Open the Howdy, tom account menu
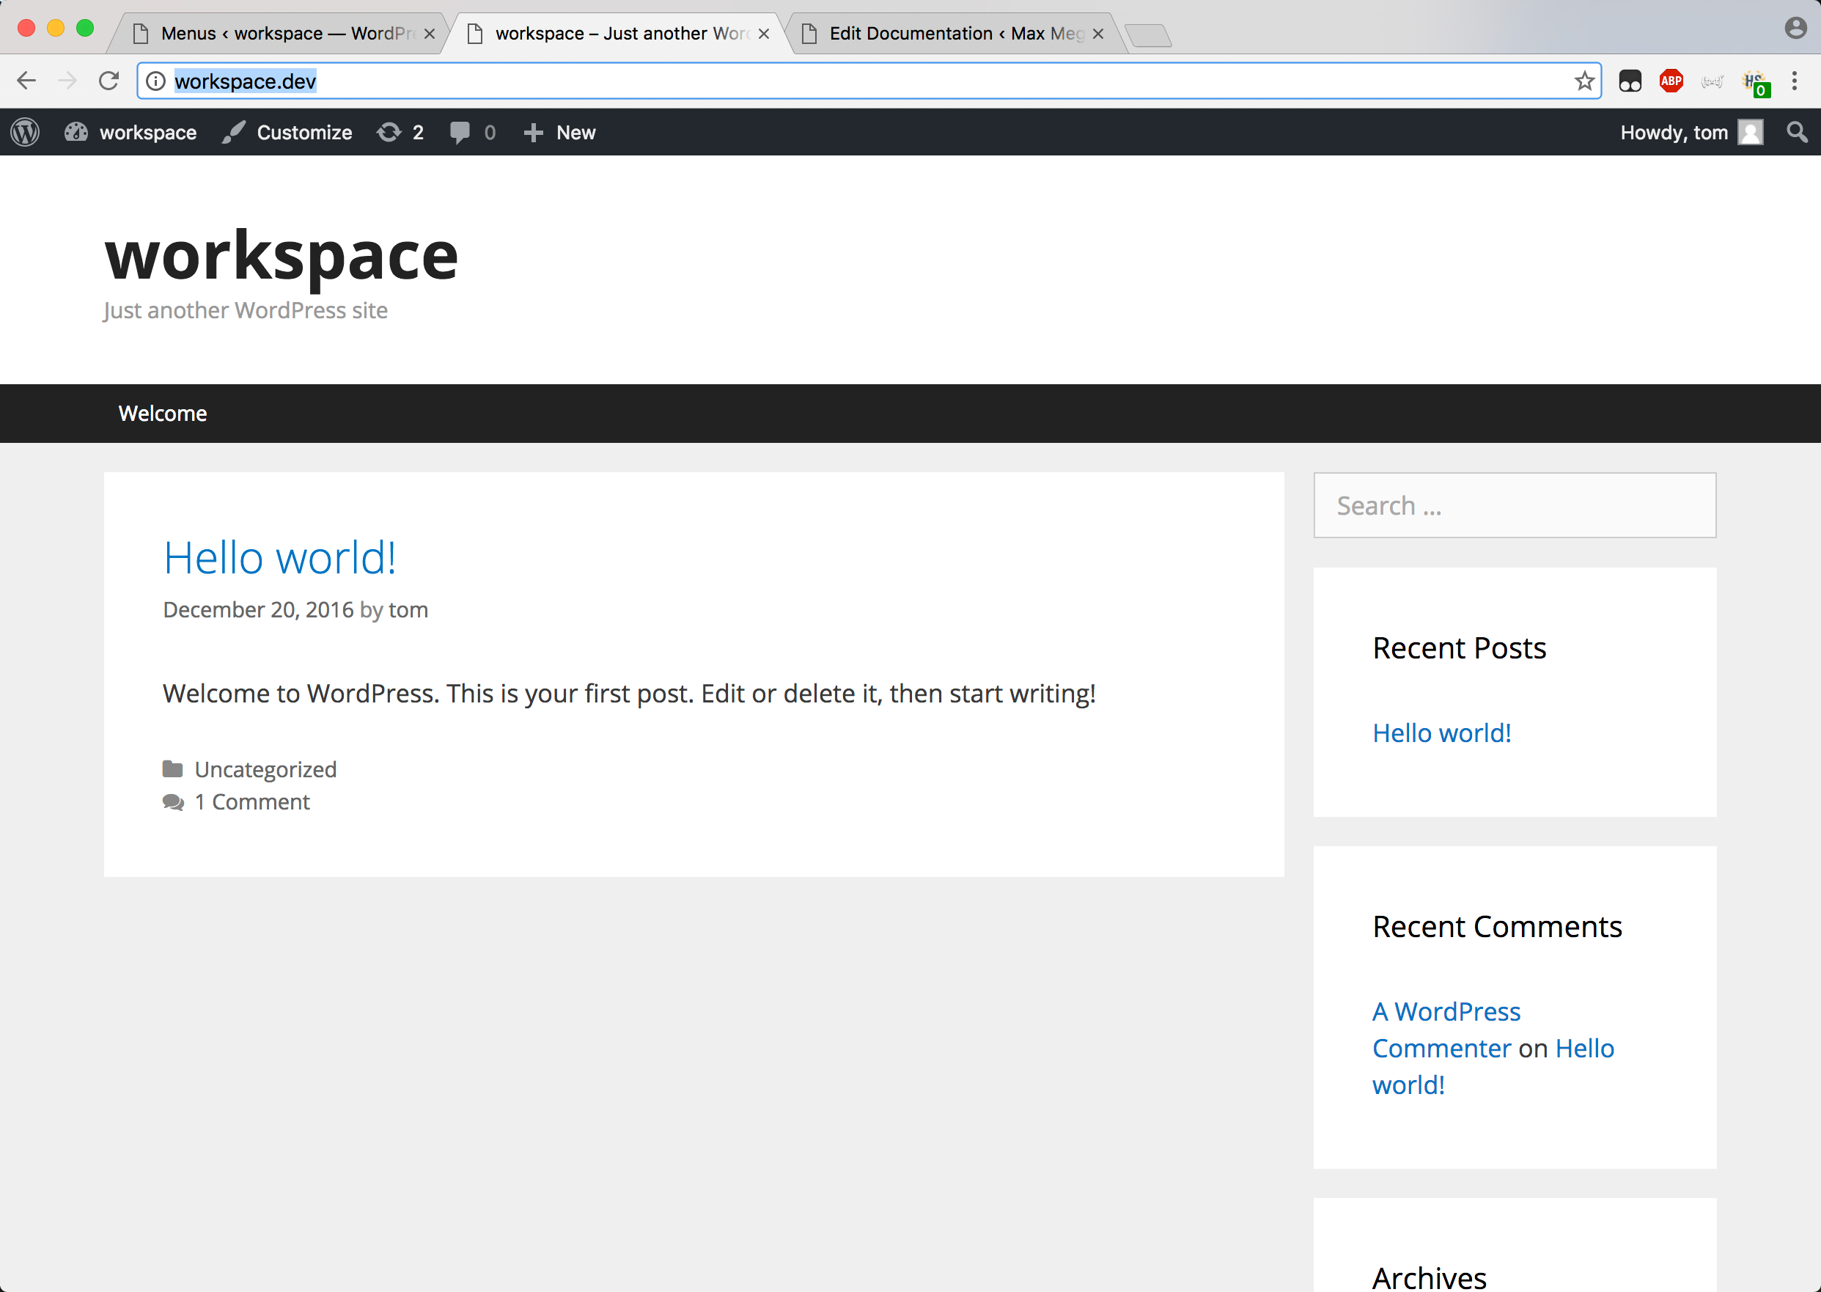Image resolution: width=1821 pixels, height=1292 pixels. click(1690, 132)
